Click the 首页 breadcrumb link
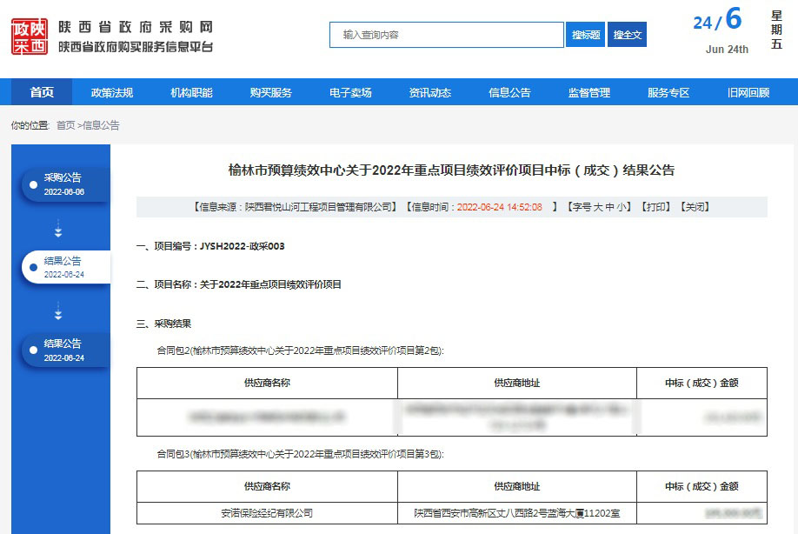The height and width of the screenshot is (534, 798). click(65, 125)
